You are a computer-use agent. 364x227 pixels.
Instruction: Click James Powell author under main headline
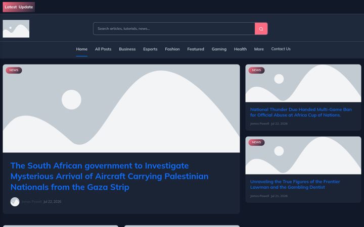tap(31, 201)
